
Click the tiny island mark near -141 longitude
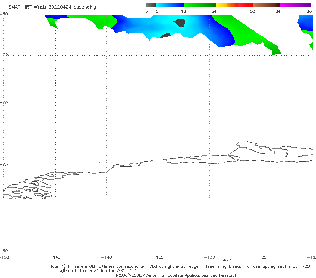99,163
